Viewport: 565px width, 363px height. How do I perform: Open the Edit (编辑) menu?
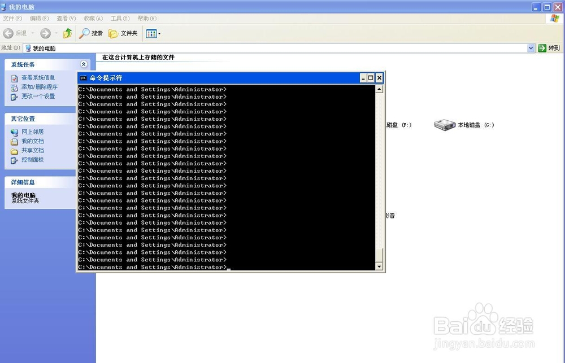coord(40,19)
